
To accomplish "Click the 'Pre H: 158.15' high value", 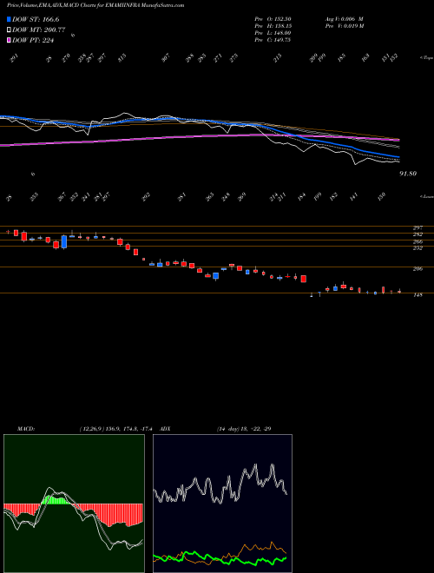I will pos(273,26).
